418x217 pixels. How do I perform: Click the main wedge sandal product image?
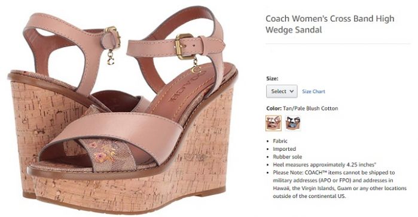(x=123, y=109)
